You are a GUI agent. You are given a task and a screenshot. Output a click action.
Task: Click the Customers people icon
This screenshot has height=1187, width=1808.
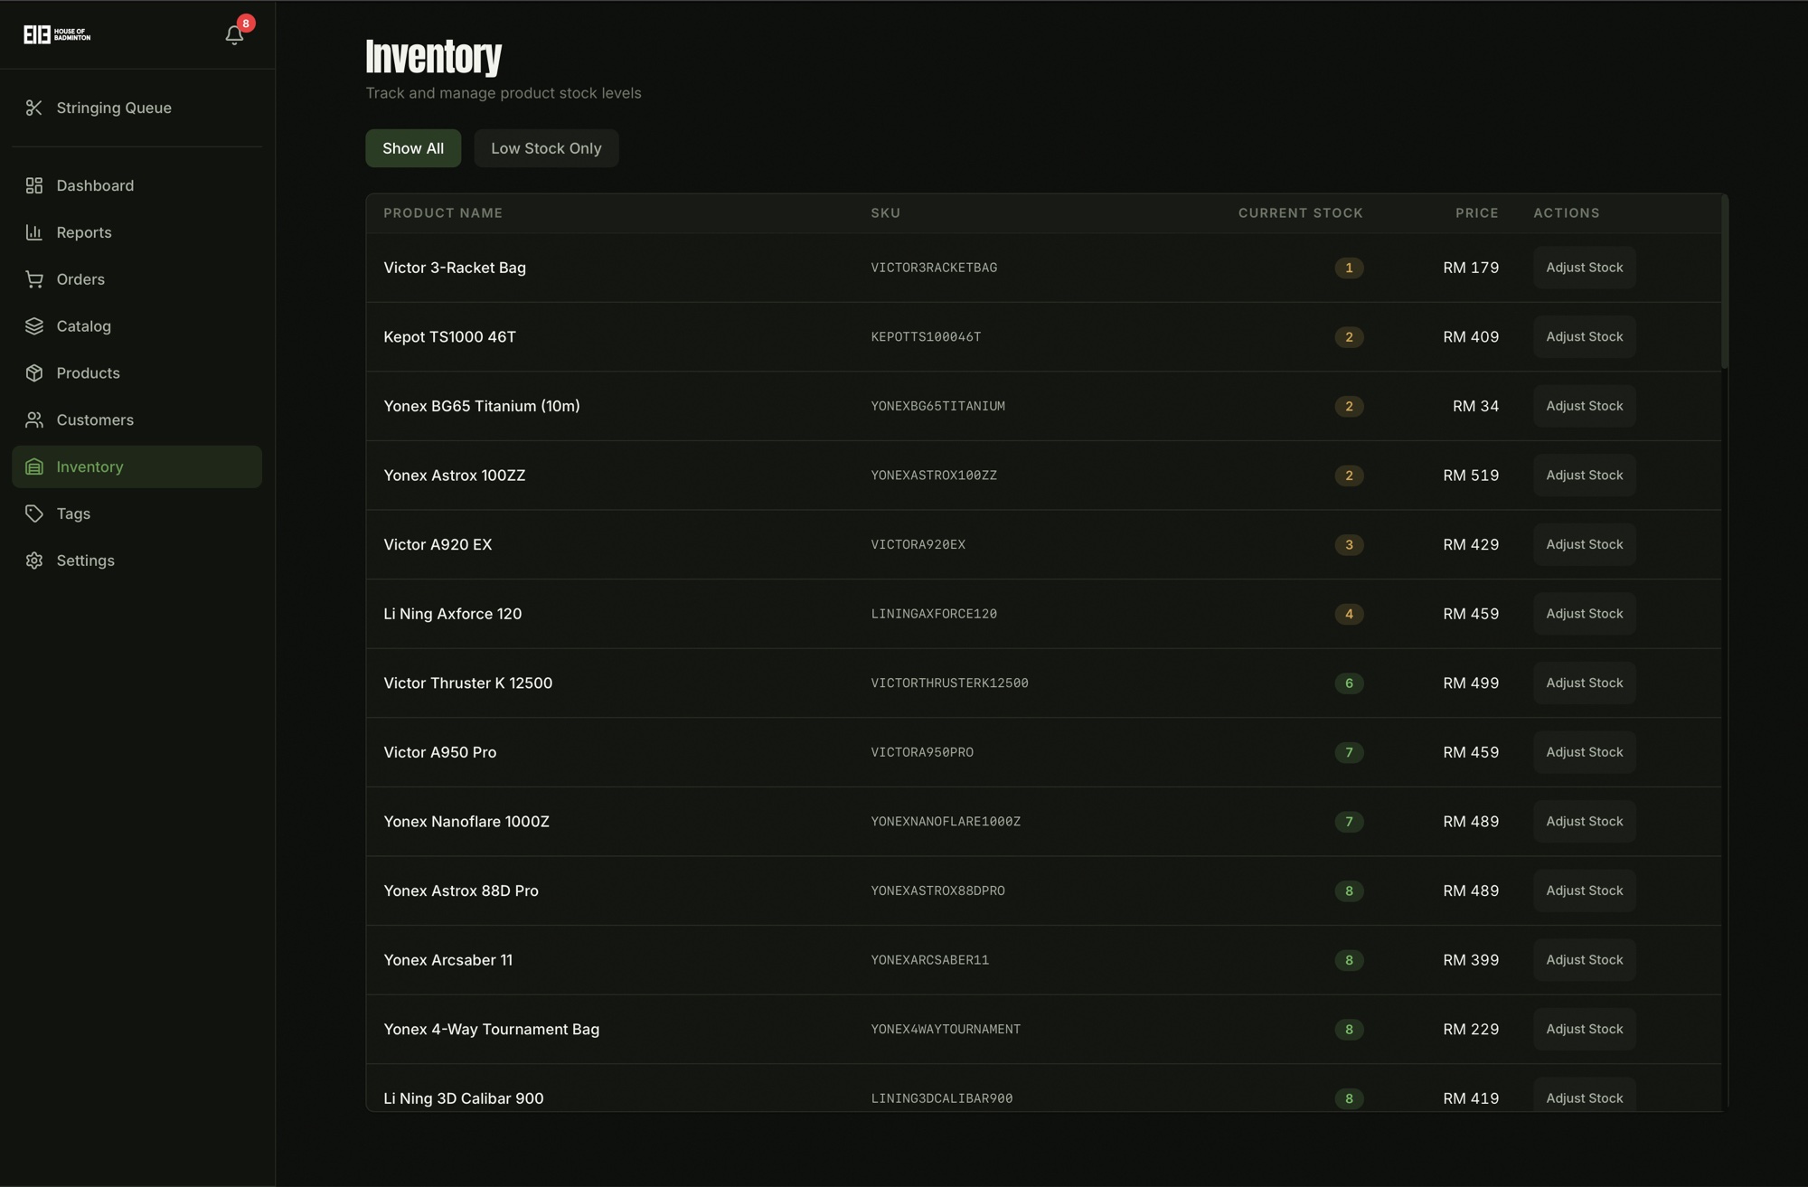point(34,420)
